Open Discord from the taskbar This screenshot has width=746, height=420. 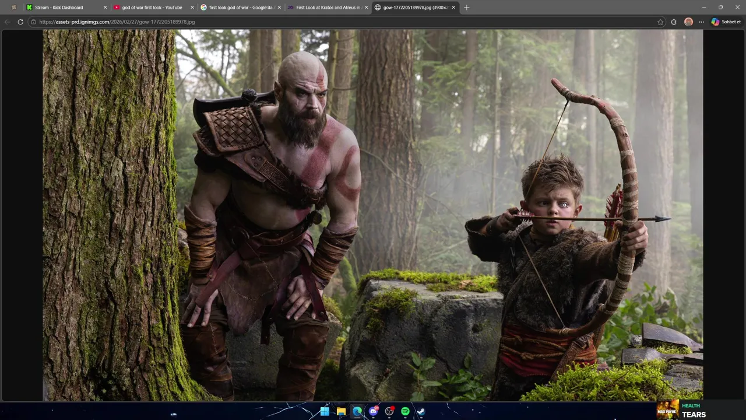coord(373,411)
